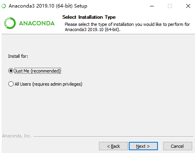Screen dimensions: 195x153
Task: Click the green ANACONDA wordmark text
Action: 37,23
